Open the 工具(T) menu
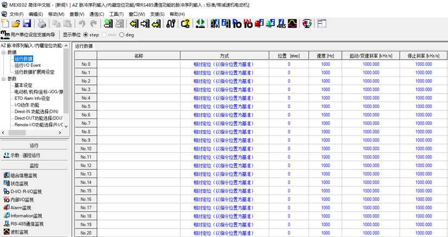 [x=116, y=14]
